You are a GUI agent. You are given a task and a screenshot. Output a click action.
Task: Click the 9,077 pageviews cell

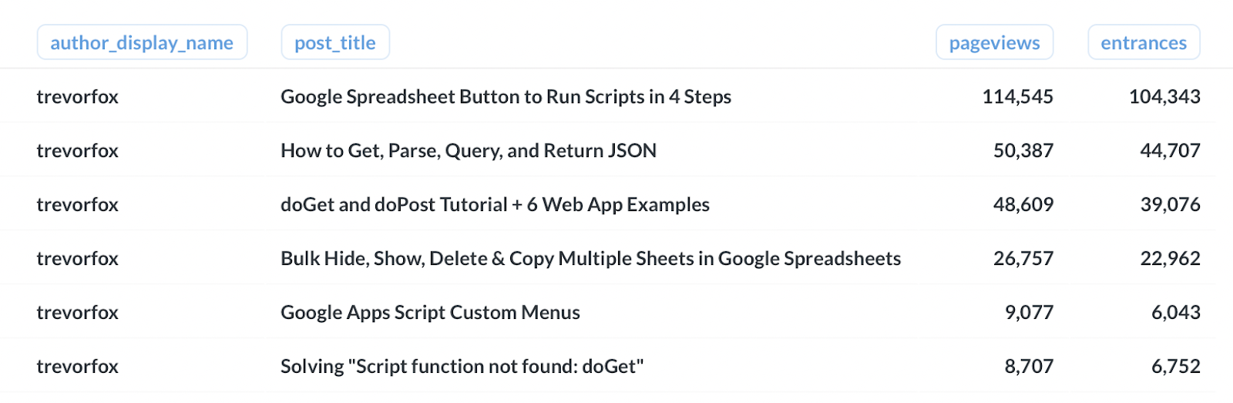1029,313
